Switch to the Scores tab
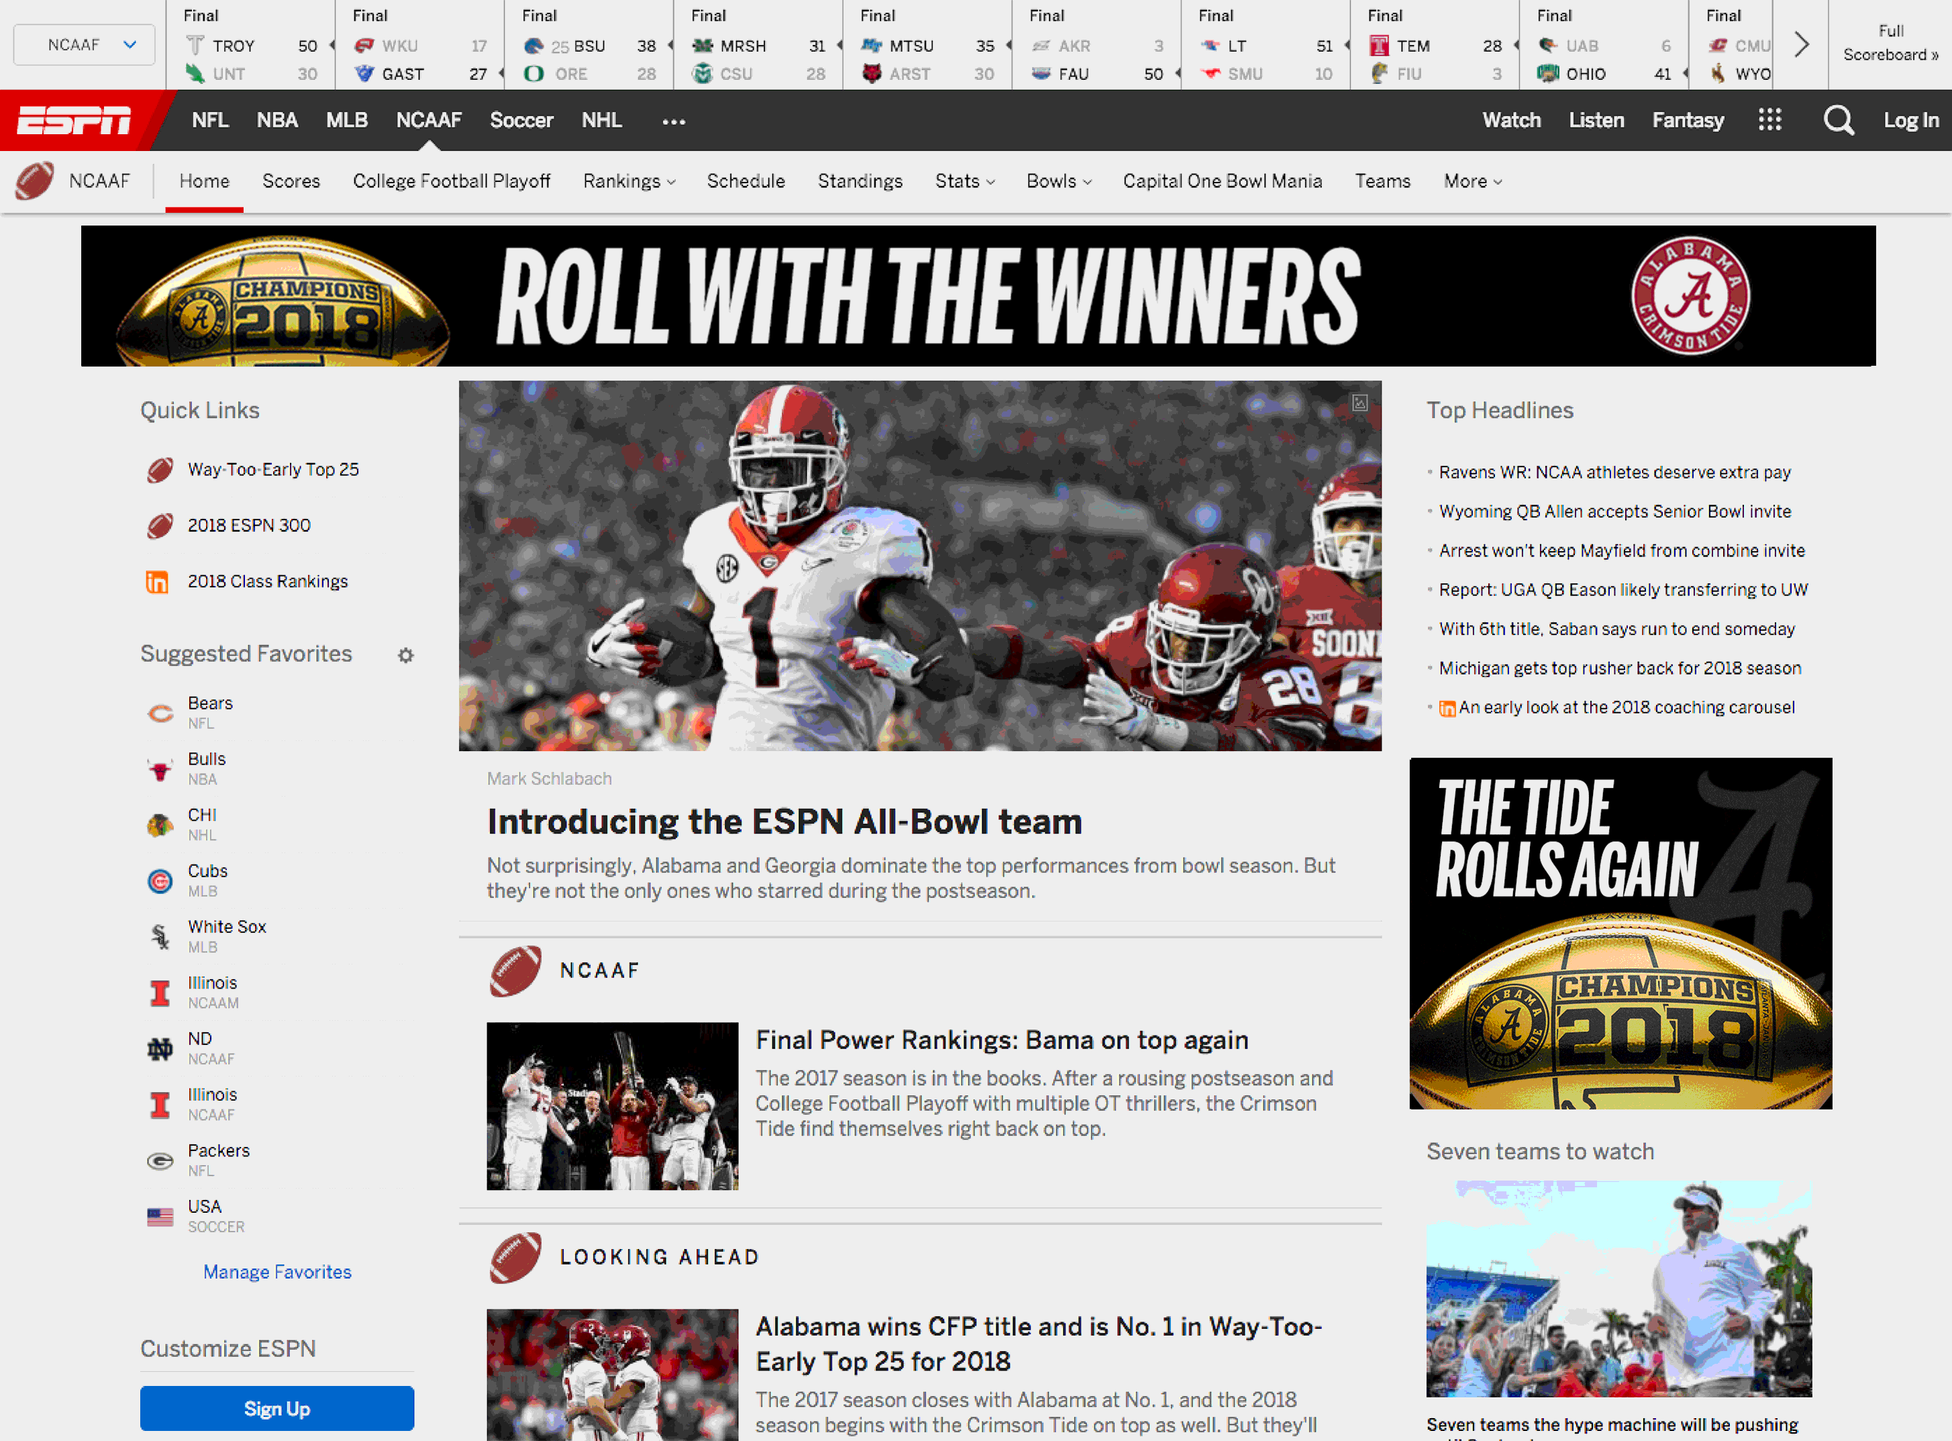The height and width of the screenshot is (1441, 1952). (291, 181)
